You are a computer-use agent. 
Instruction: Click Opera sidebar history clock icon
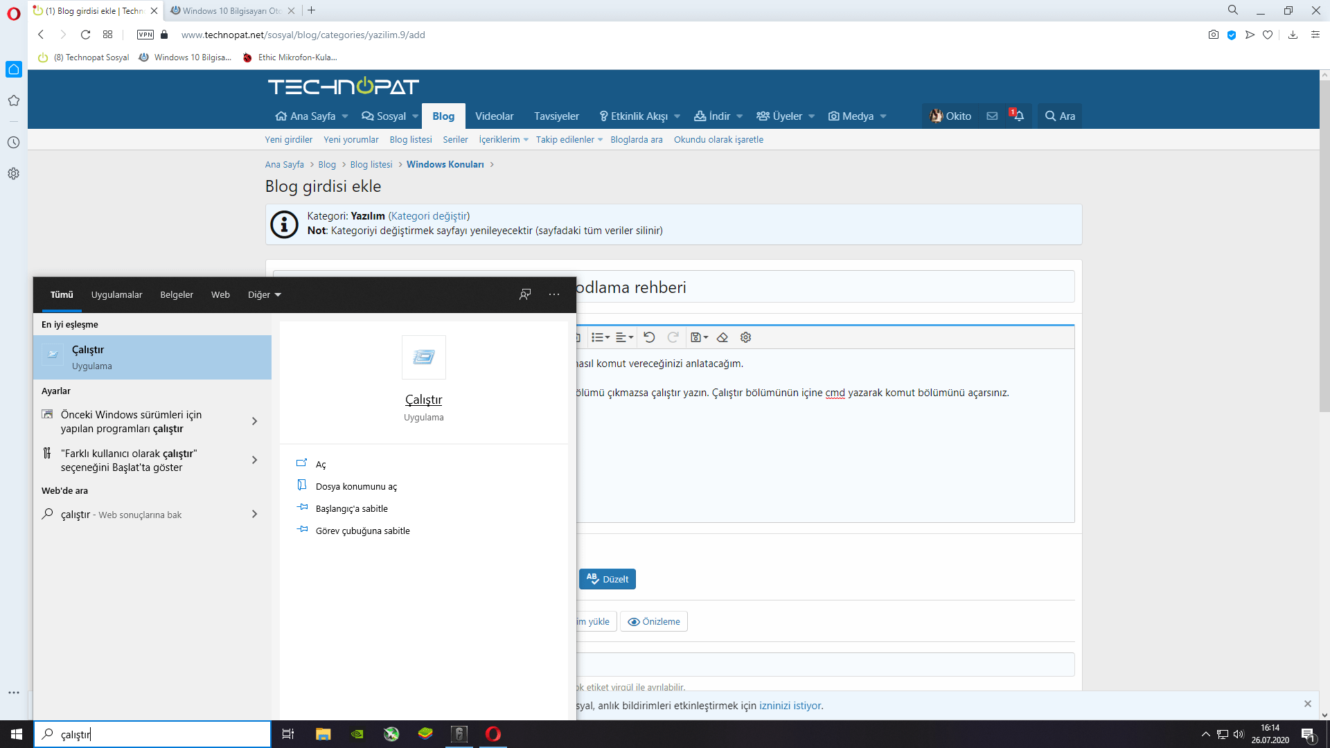(x=13, y=142)
